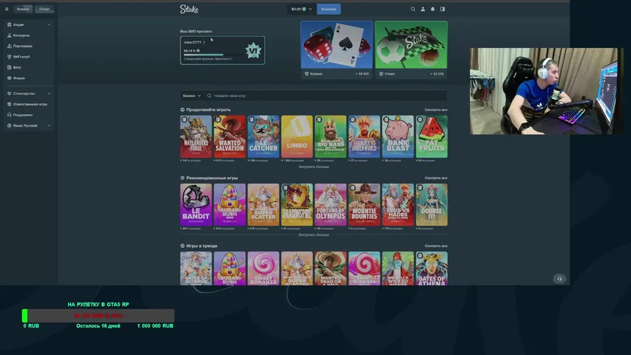Open the Язык: Русский language dropdown

point(29,126)
